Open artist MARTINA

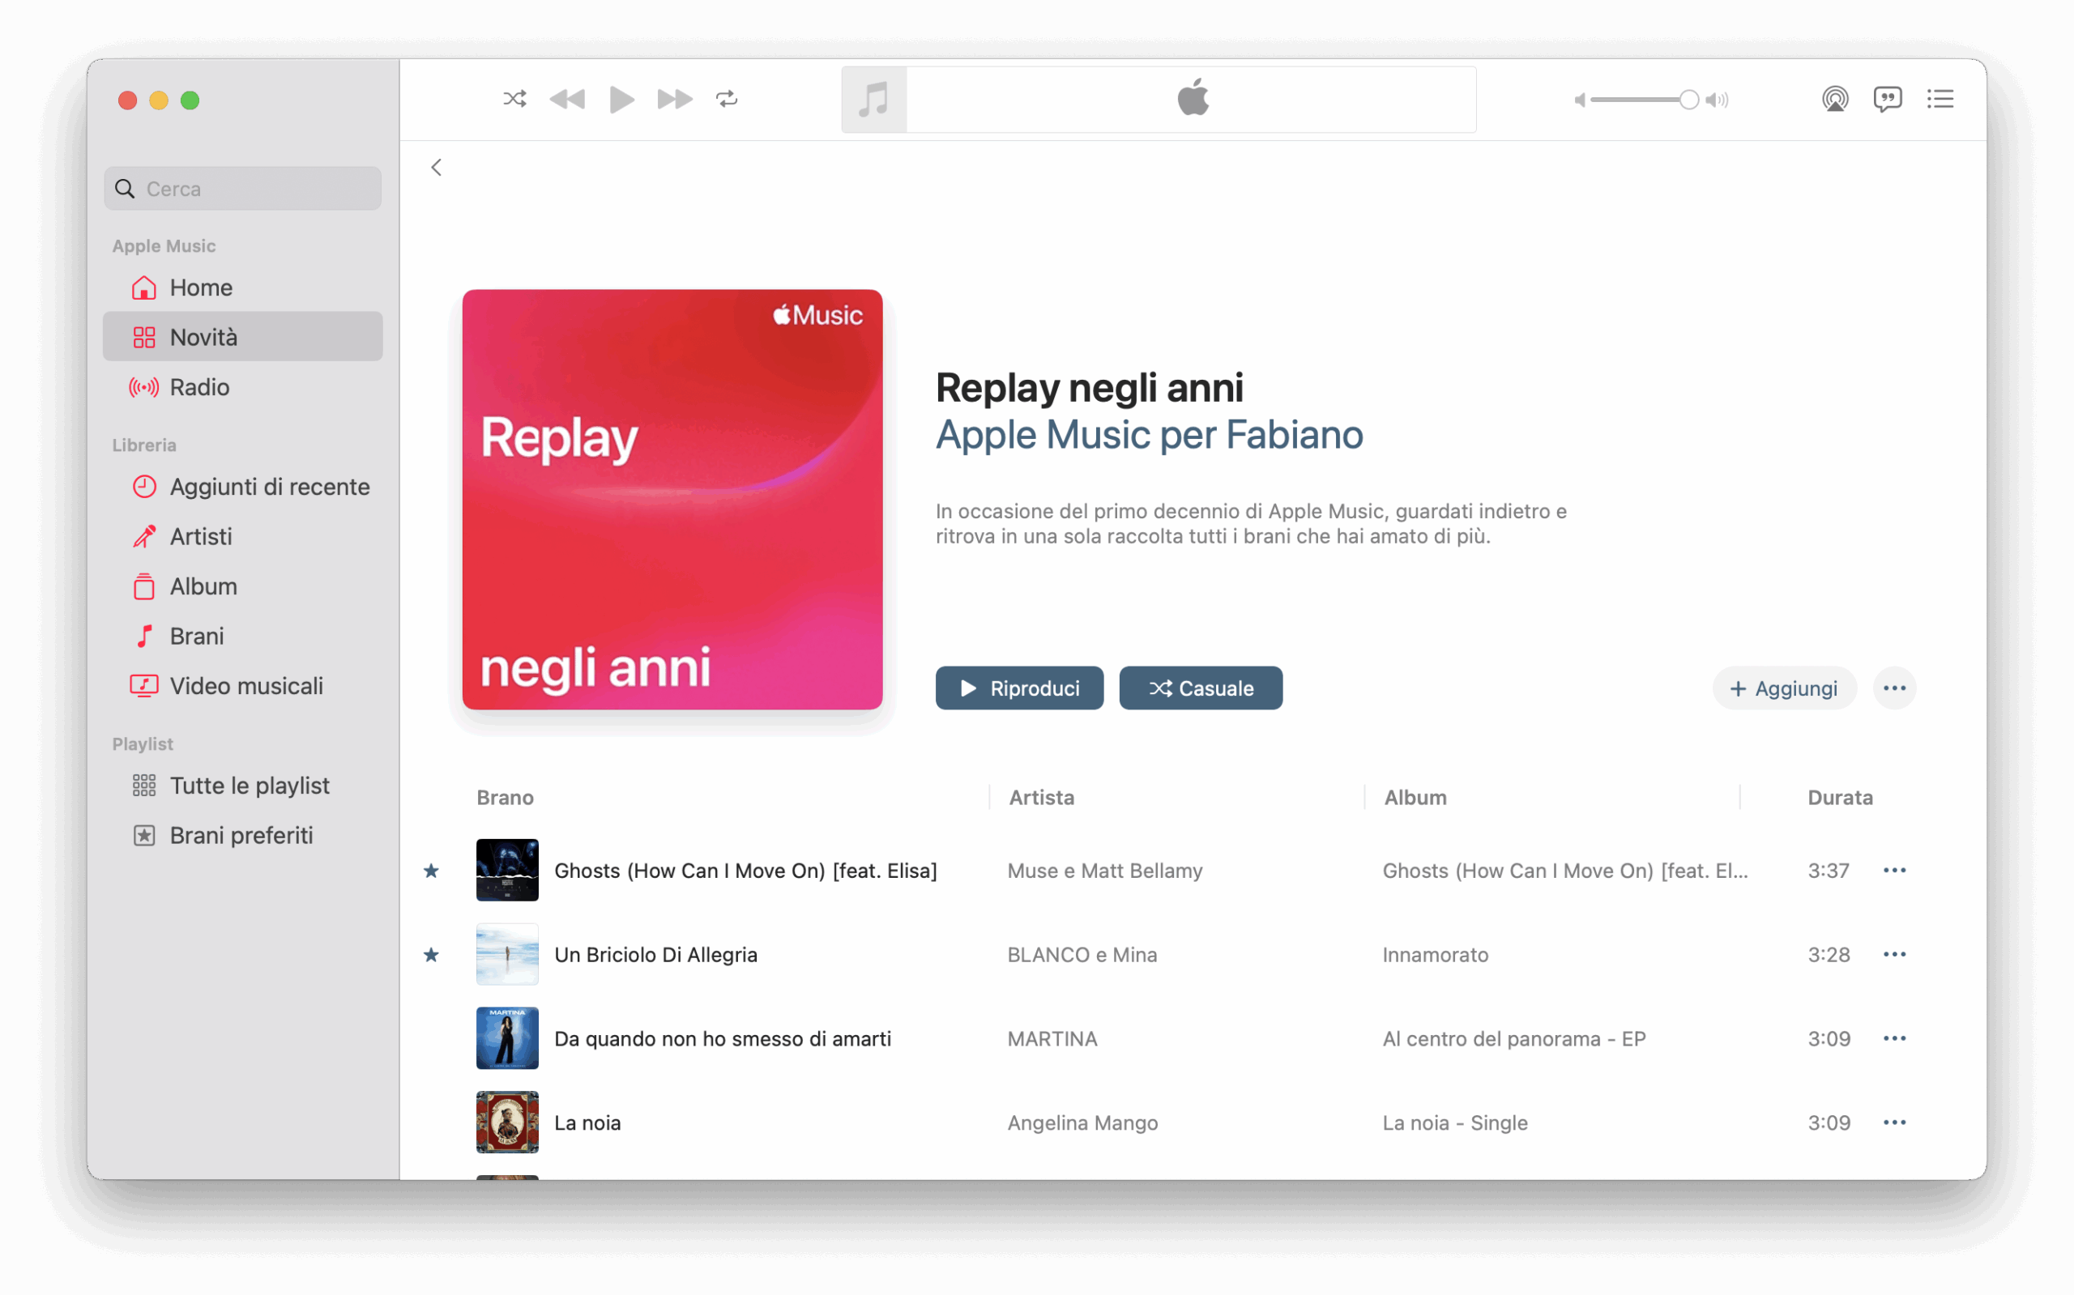point(1052,1039)
